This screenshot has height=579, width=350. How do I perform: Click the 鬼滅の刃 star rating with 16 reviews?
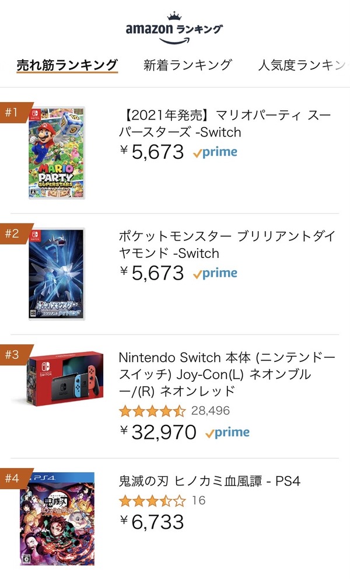162,501
